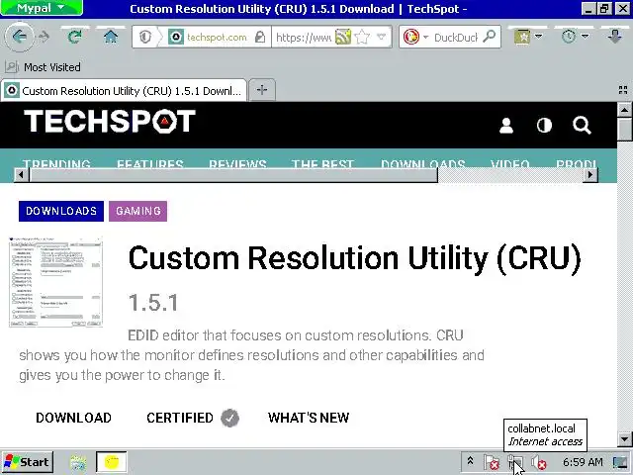Click the search magnifier in search box

[490, 38]
